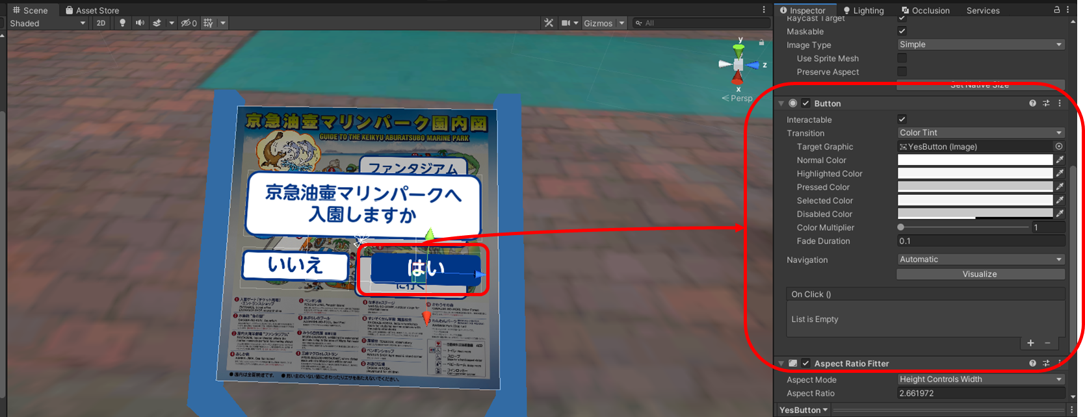The height and width of the screenshot is (417, 1085).
Task: Open Button component preset sliders icon
Action: click(1046, 103)
